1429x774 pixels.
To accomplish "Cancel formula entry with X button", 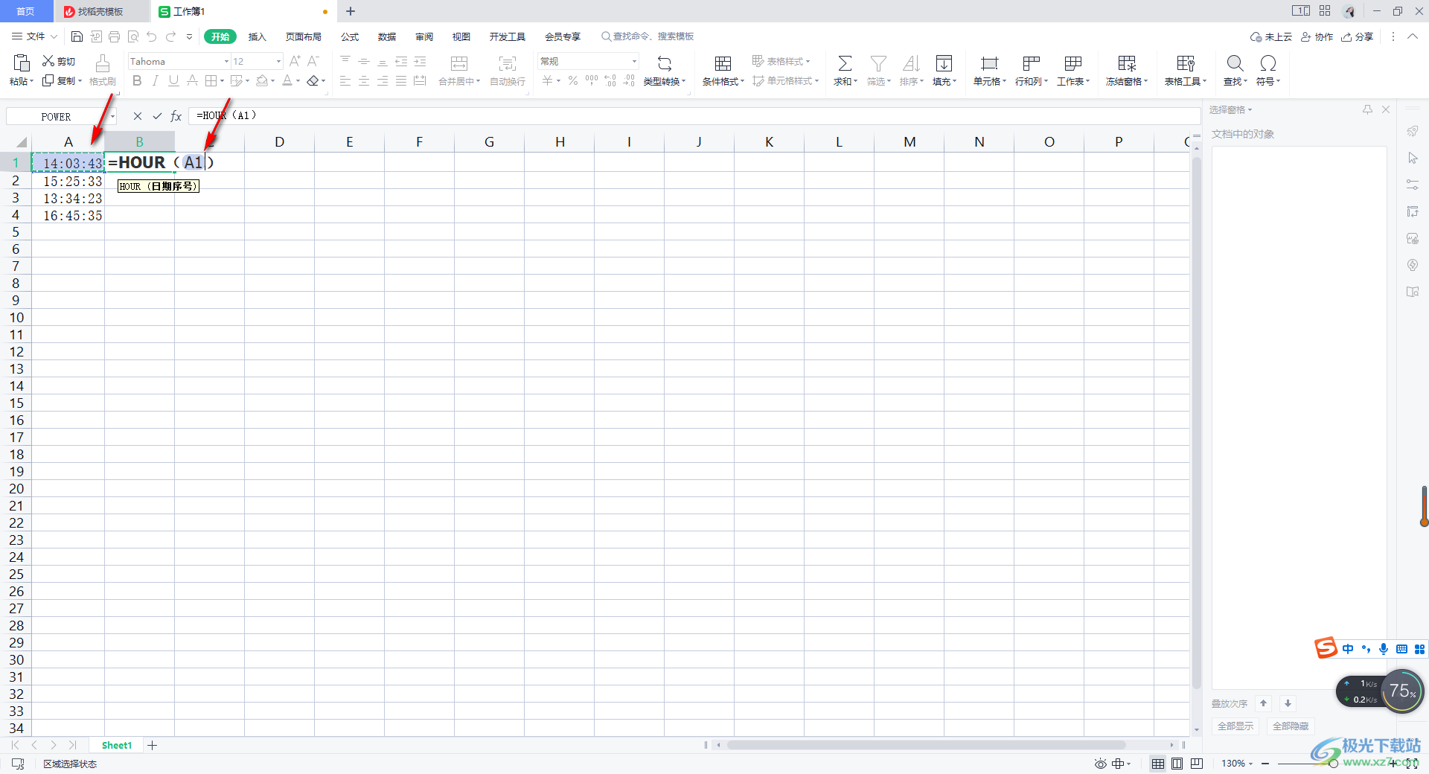I will click(x=138, y=116).
